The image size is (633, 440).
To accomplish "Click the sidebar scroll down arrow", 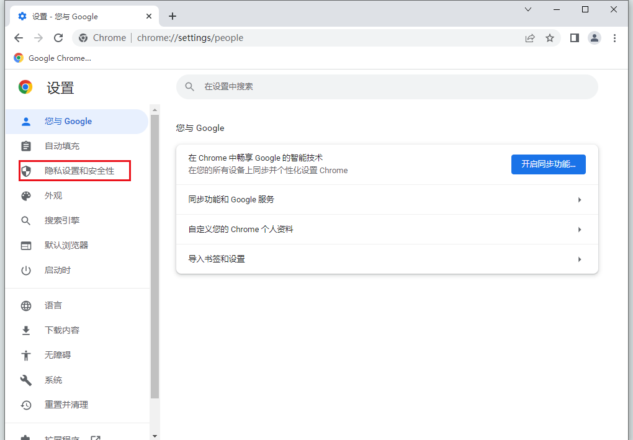I will coord(155,436).
